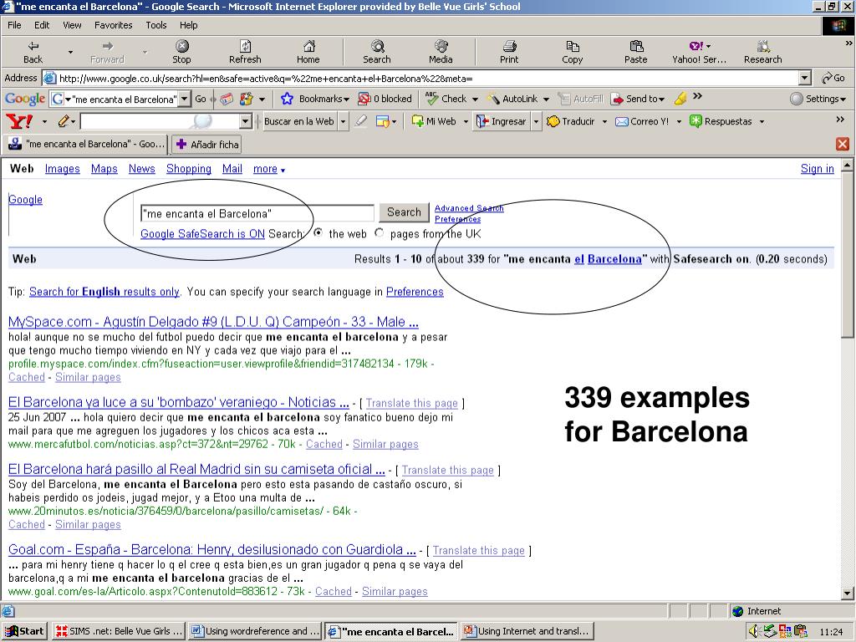
Task: Click Mi Web in Yahoo toolbar
Action: click(x=434, y=121)
